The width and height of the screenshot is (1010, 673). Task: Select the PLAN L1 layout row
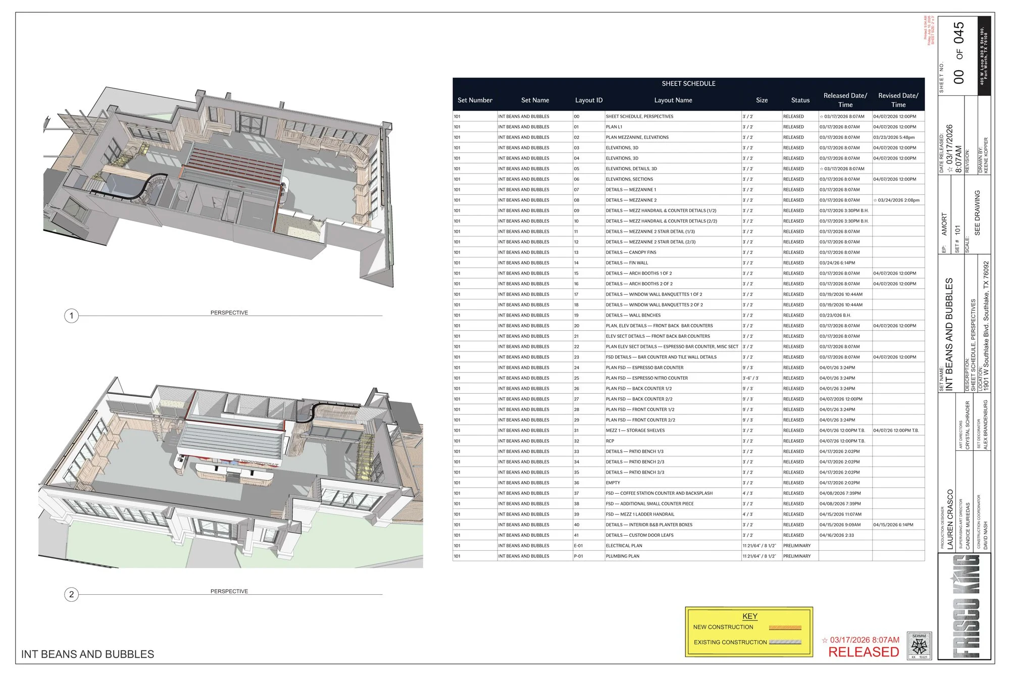point(688,127)
